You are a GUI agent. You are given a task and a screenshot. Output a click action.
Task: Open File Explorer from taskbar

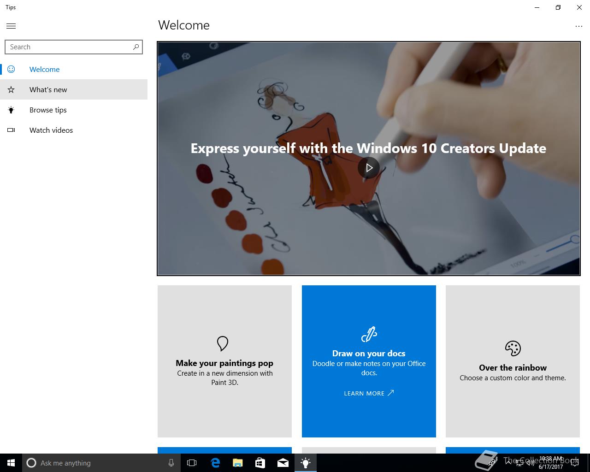[x=237, y=463]
